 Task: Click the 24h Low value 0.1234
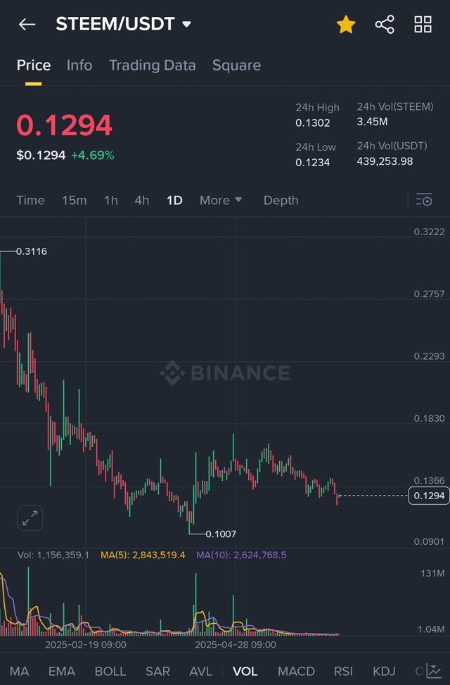(x=312, y=163)
